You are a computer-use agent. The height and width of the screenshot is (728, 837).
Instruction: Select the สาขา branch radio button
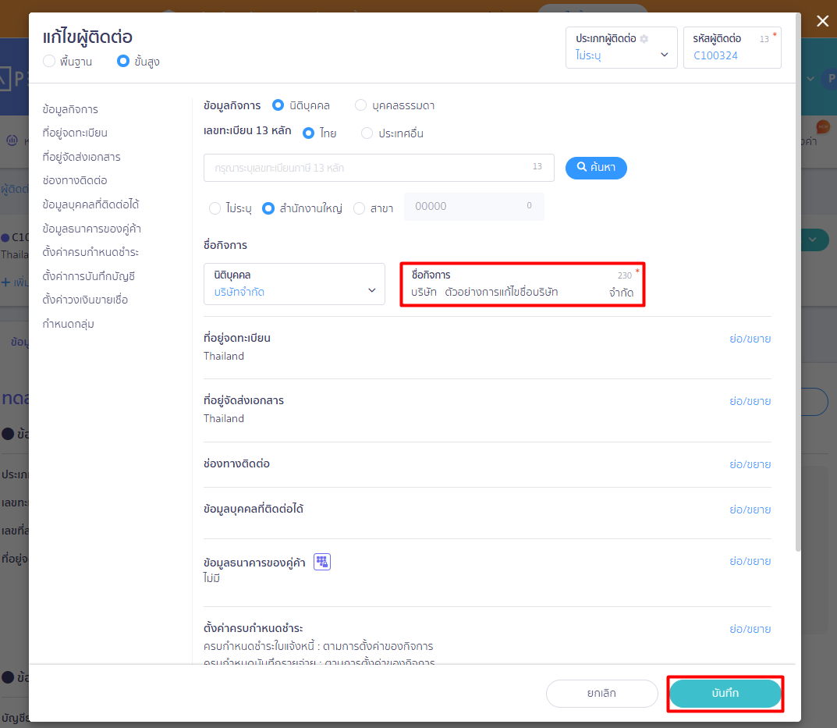360,208
